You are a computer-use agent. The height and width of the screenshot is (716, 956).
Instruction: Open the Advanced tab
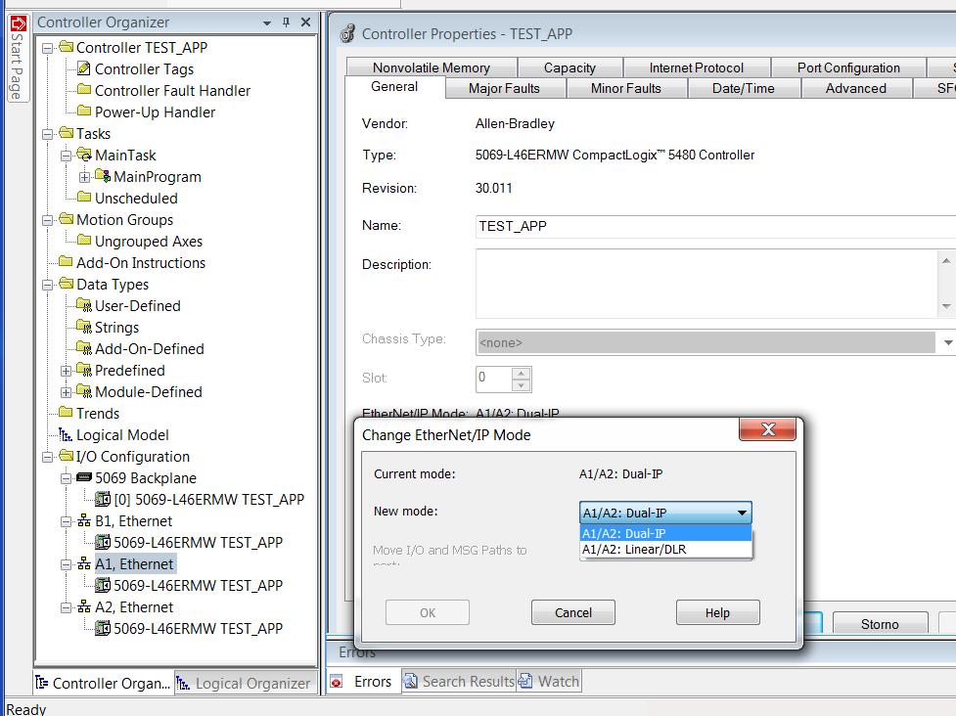[856, 88]
